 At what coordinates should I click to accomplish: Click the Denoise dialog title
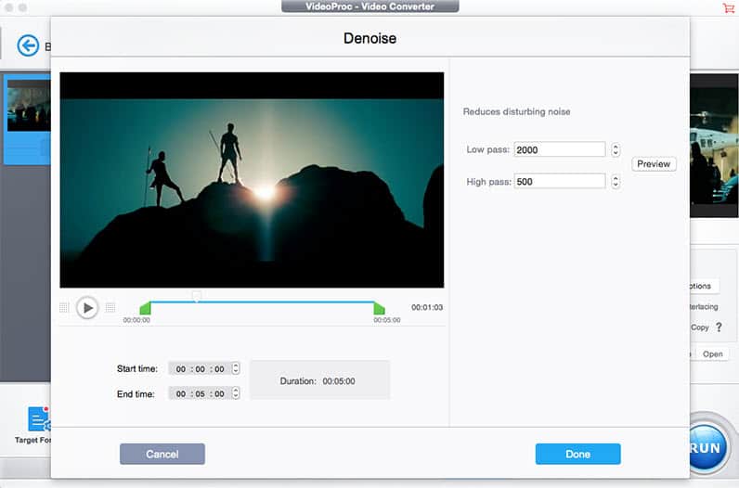(x=370, y=38)
